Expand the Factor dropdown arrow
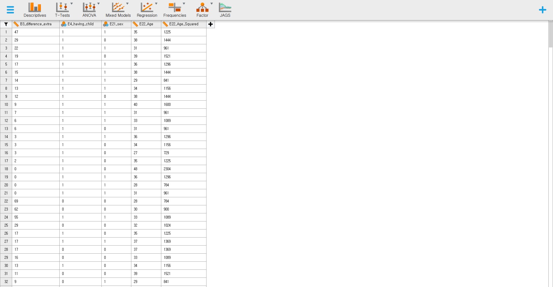Viewport: 553px width, 287px height. (x=212, y=4)
